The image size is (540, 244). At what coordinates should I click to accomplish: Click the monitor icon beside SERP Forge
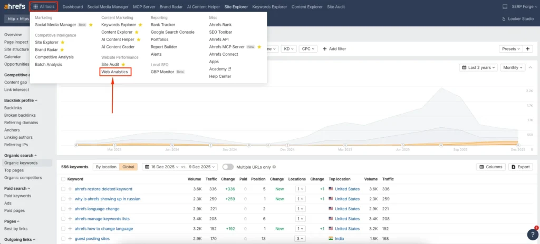pos(505,7)
